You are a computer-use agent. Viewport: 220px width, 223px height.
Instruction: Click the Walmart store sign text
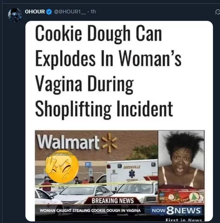coord(68,142)
